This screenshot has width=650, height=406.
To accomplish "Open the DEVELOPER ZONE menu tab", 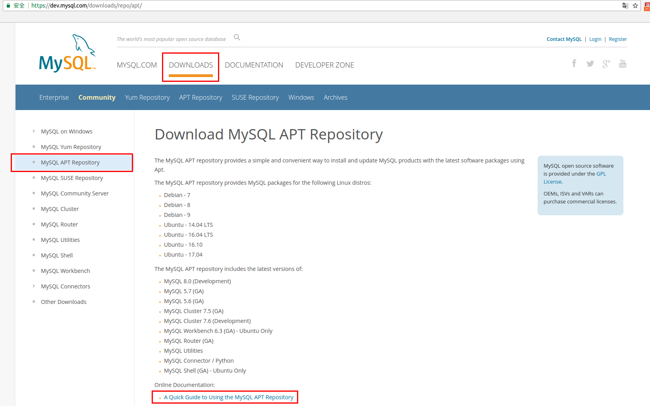I will click(x=324, y=65).
